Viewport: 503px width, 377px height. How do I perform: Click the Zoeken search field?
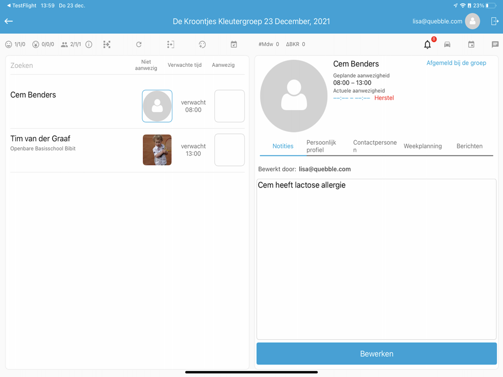(x=69, y=65)
